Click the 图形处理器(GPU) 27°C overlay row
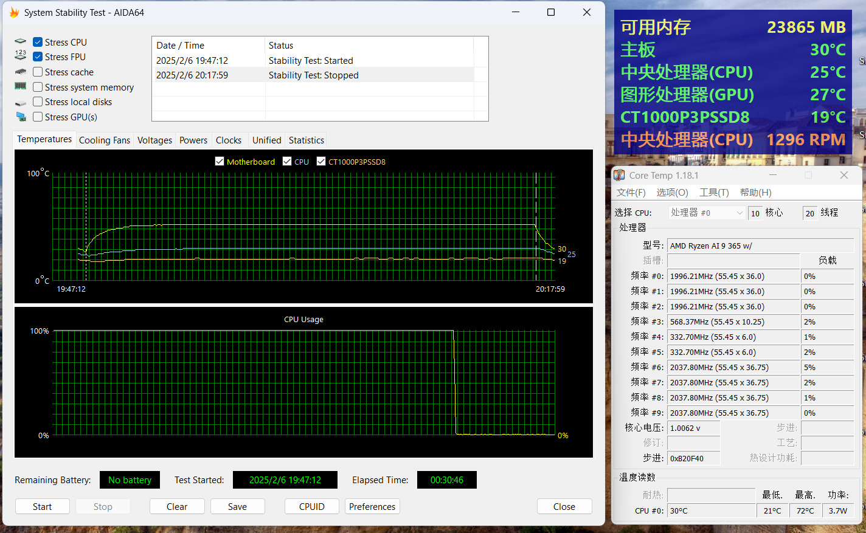Viewport: 866px width, 533px height. click(x=733, y=94)
